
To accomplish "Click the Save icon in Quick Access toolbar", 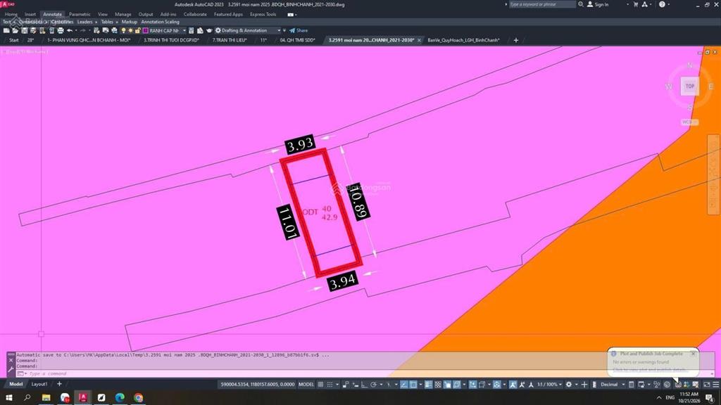I will point(25,31).
